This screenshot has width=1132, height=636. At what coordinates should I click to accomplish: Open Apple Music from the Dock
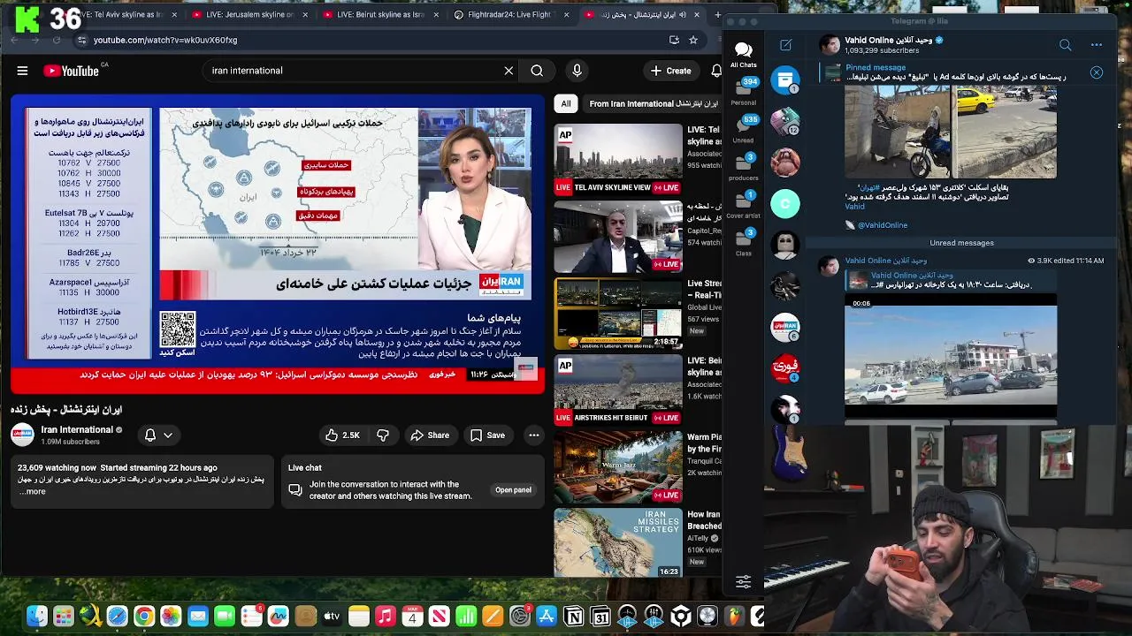click(x=385, y=617)
